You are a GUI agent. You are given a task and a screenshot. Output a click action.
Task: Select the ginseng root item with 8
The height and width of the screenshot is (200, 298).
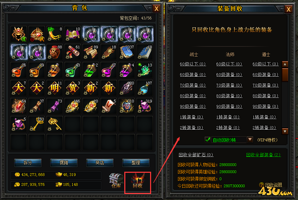coord(55,34)
